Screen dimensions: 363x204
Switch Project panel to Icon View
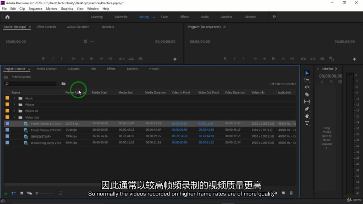(22, 193)
